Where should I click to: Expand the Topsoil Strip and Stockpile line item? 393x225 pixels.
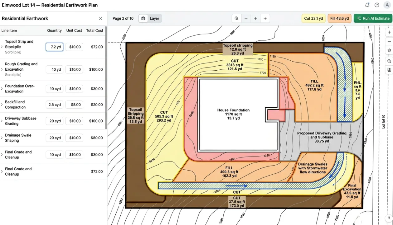pos(2,47)
